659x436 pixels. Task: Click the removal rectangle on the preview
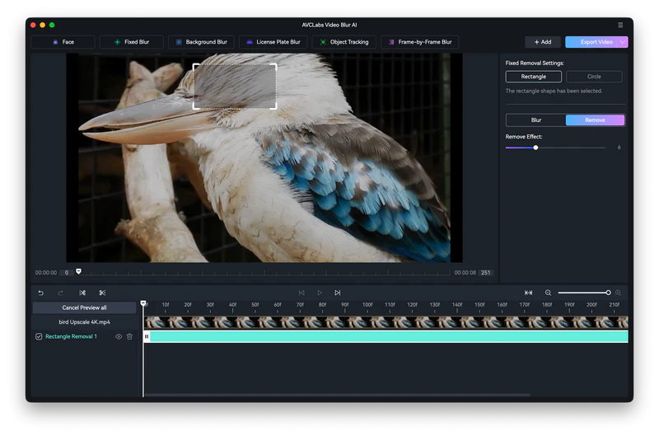point(235,87)
